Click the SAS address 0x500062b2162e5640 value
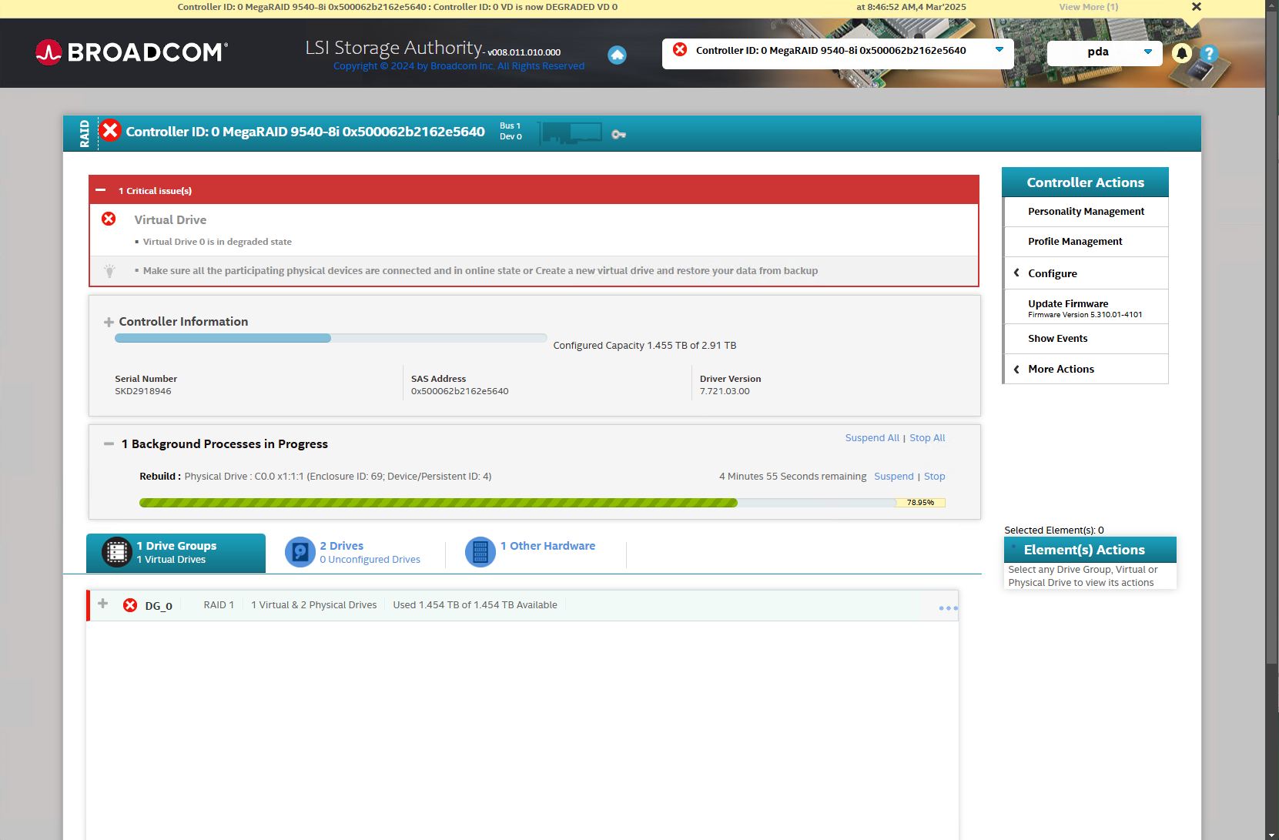1279x840 pixels. click(460, 391)
